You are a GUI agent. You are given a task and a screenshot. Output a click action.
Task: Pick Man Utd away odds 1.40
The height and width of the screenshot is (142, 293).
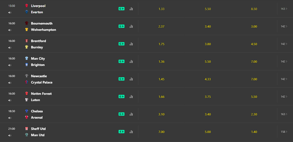[254, 132]
